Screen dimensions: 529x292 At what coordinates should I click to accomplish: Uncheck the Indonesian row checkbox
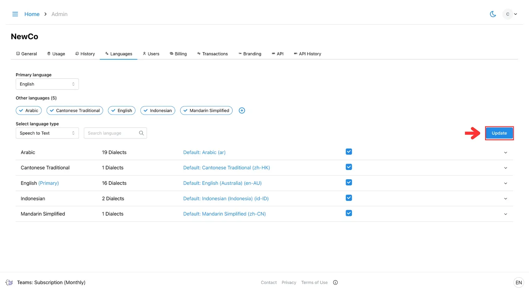click(x=349, y=198)
